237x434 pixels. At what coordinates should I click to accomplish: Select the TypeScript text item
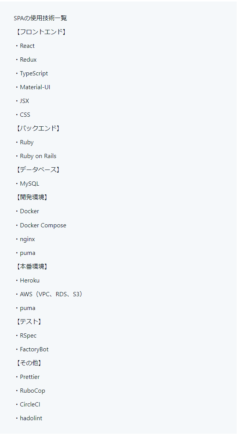[x=34, y=73]
